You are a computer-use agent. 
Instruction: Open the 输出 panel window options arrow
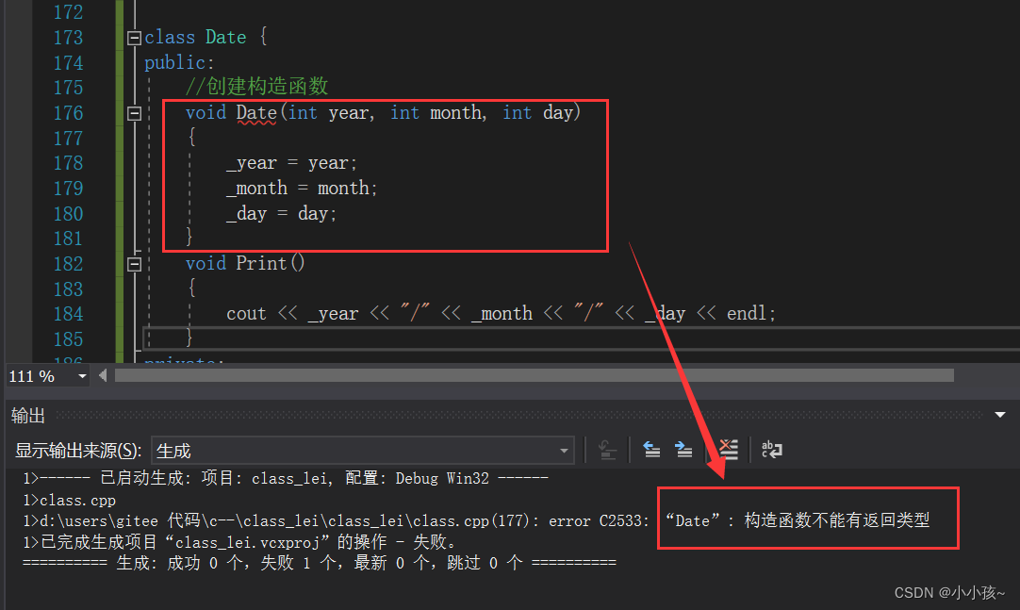pos(1000,415)
